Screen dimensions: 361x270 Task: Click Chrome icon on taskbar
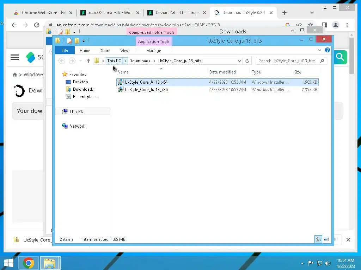(x=28, y=263)
